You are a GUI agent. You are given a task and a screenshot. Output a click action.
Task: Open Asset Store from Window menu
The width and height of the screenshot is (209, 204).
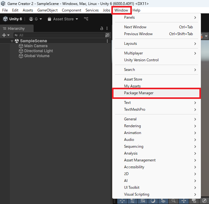coord(156,79)
